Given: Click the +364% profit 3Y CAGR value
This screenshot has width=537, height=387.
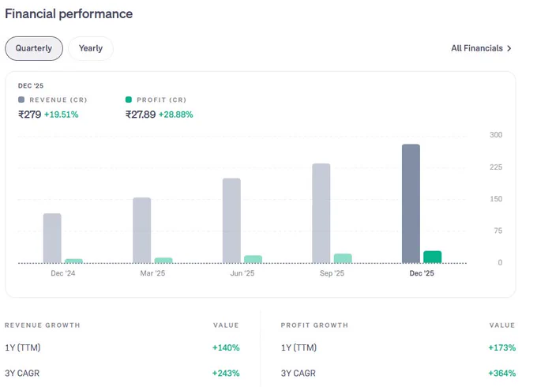Looking at the screenshot, I should point(501,373).
